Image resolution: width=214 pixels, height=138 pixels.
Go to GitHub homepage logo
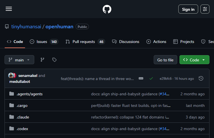(107, 9)
